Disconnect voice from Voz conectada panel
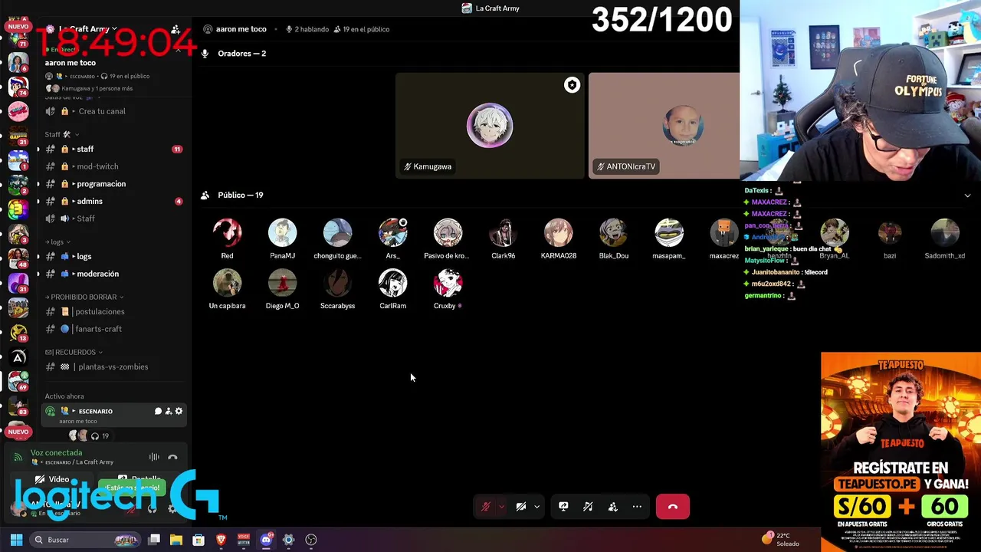 pyautogui.click(x=172, y=457)
